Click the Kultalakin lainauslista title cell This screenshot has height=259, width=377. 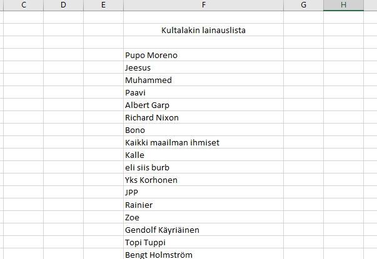[x=203, y=30]
